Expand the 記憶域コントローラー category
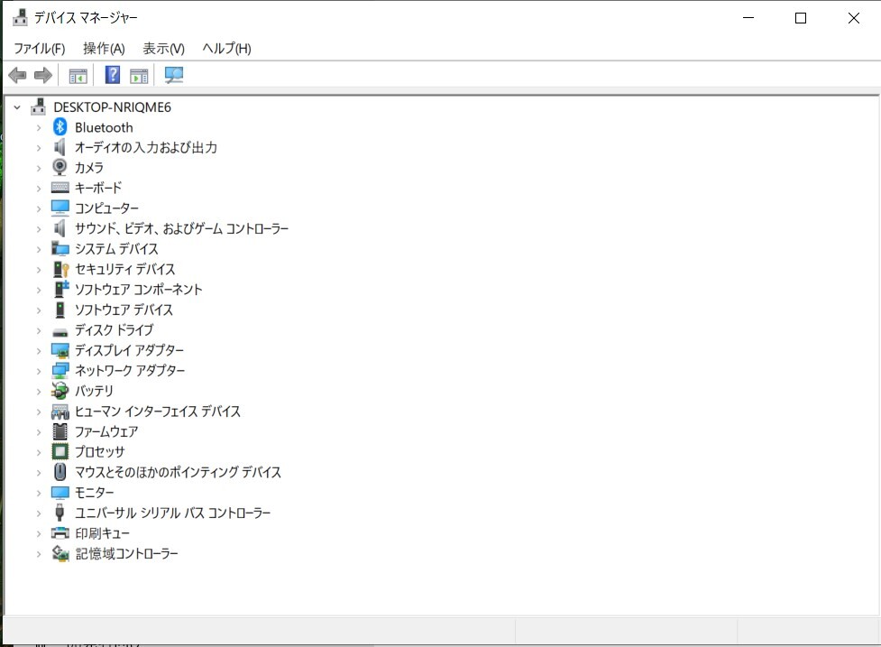Screen dimensions: 881x647 39,554
